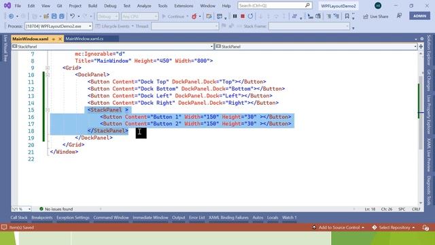Click the user account avatar
The image size is (435, 245).
click(378, 5)
